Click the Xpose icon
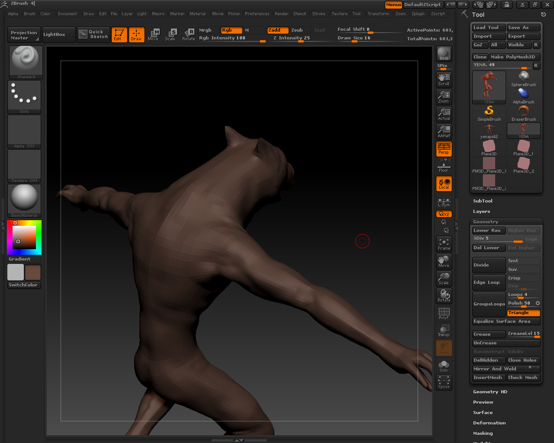This screenshot has height=443, width=554. click(x=444, y=382)
